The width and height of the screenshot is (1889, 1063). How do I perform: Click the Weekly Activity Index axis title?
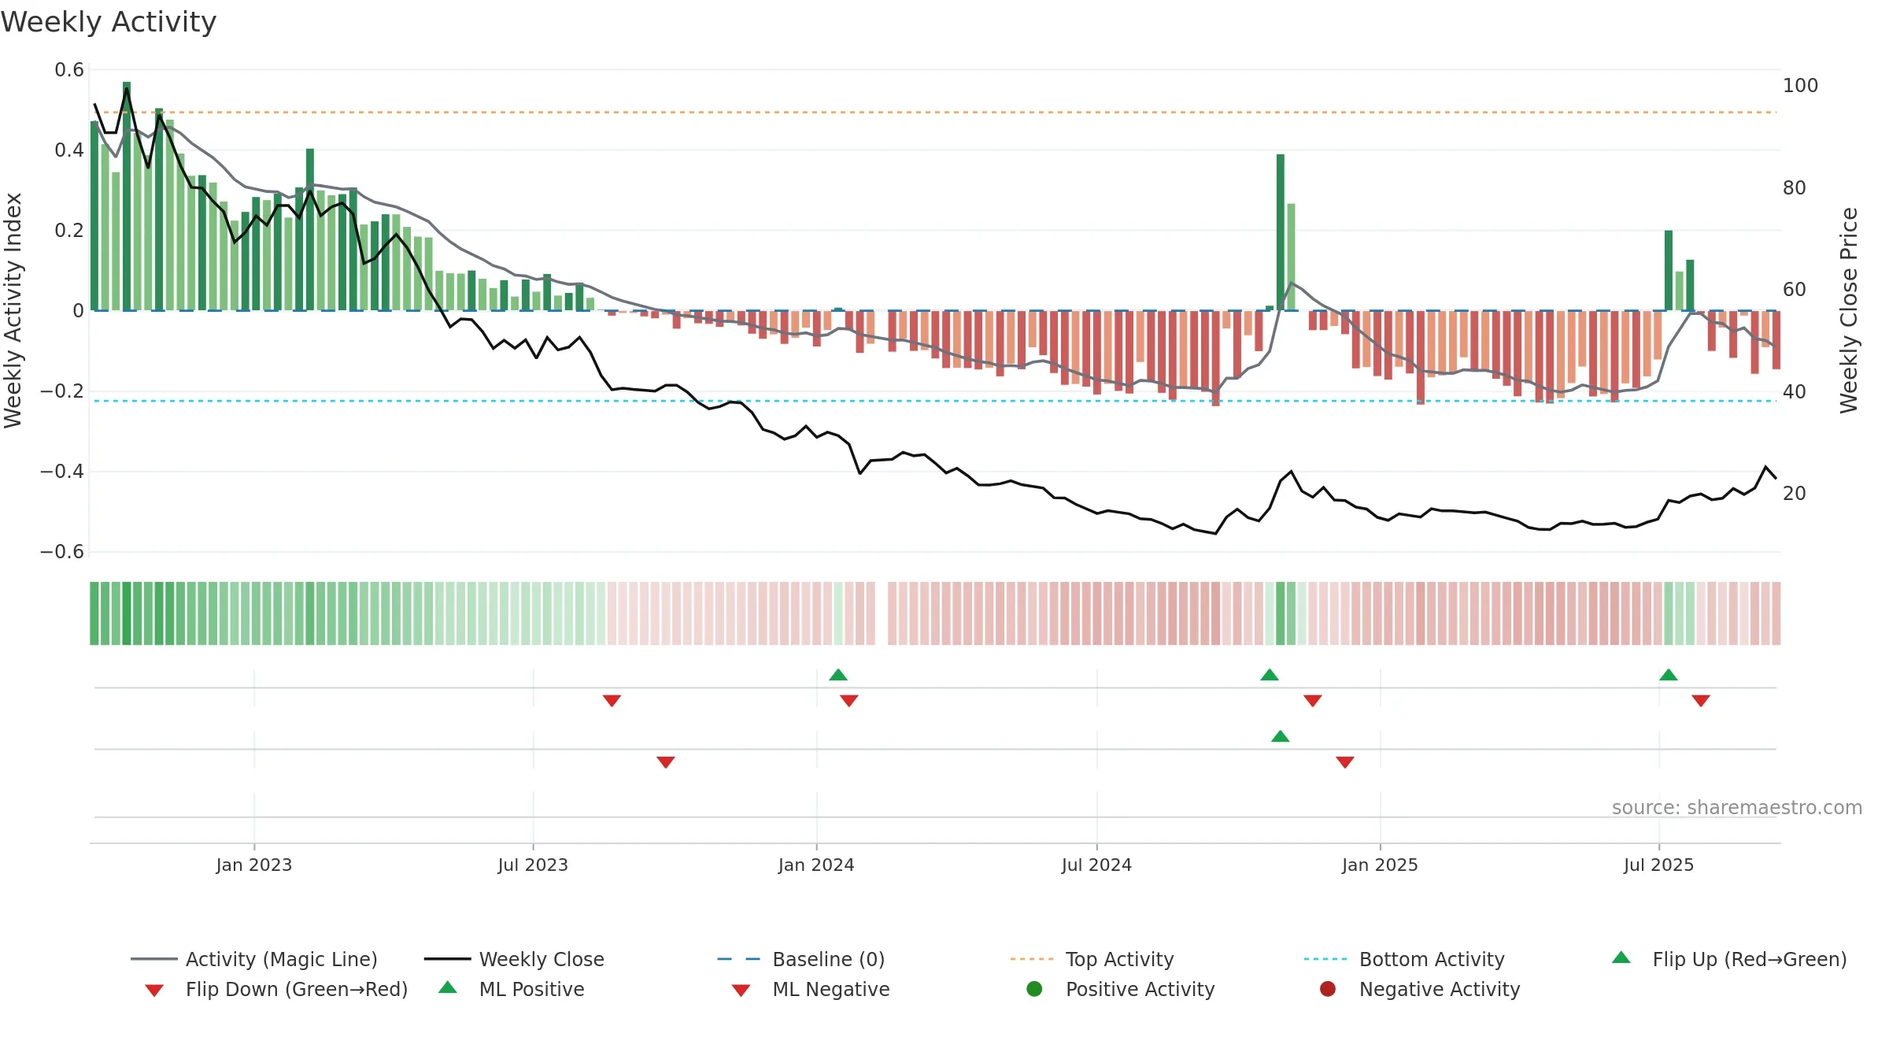pos(13,310)
